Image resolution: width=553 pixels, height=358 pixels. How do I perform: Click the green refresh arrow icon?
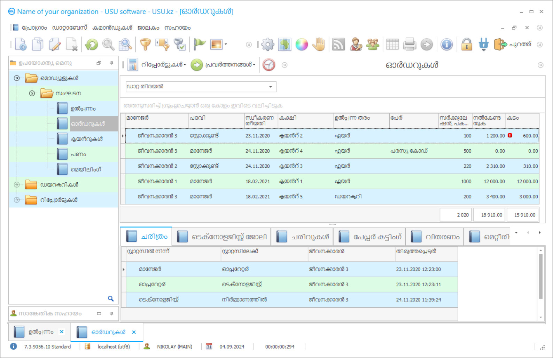pos(92,45)
